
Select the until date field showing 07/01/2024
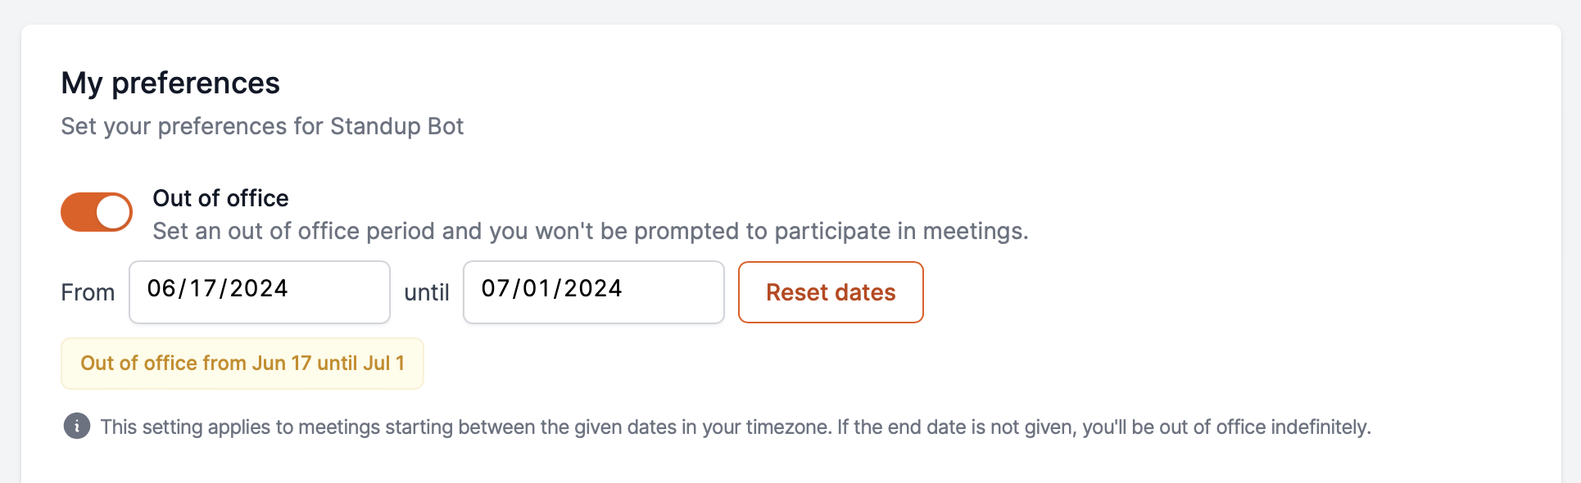point(592,292)
